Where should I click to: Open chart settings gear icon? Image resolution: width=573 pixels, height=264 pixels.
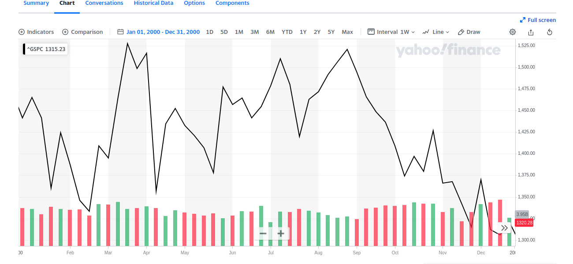513,32
